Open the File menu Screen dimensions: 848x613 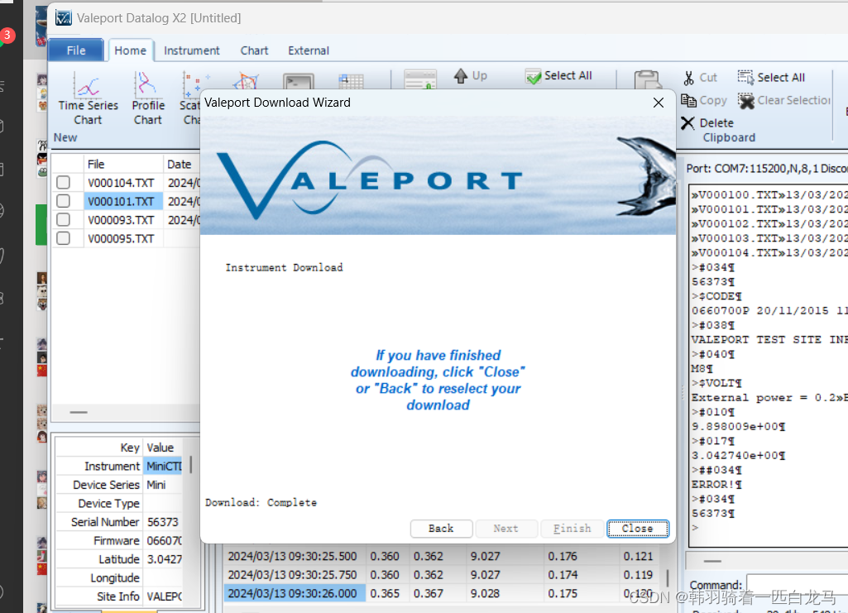click(76, 50)
